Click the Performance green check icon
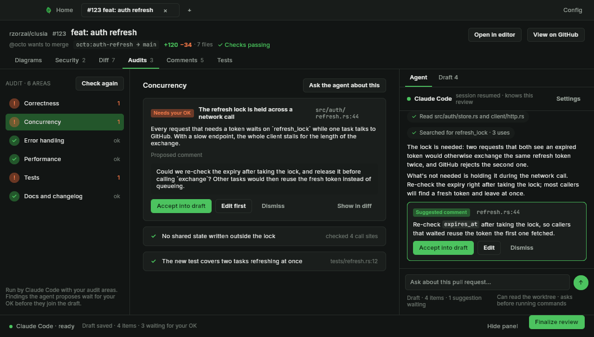 click(14, 159)
